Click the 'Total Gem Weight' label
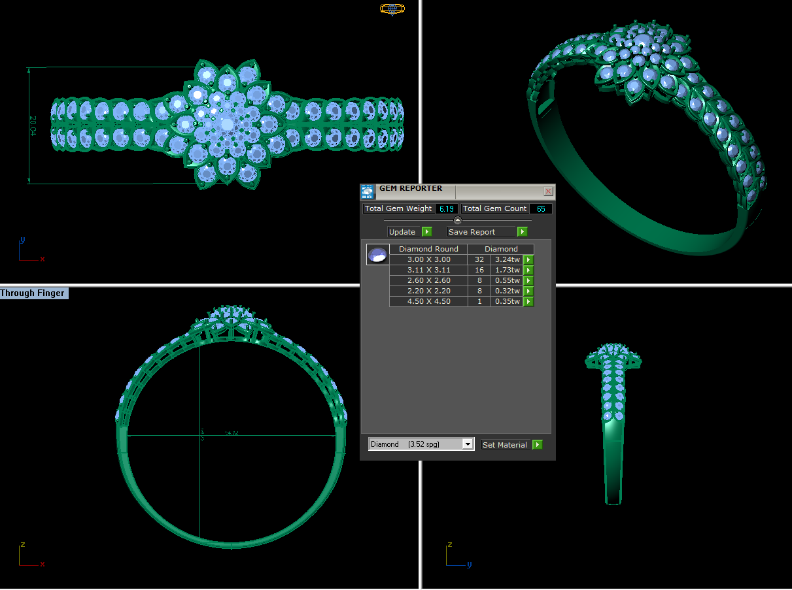Image resolution: width=792 pixels, height=590 pixels. click(x=399, y=208)
